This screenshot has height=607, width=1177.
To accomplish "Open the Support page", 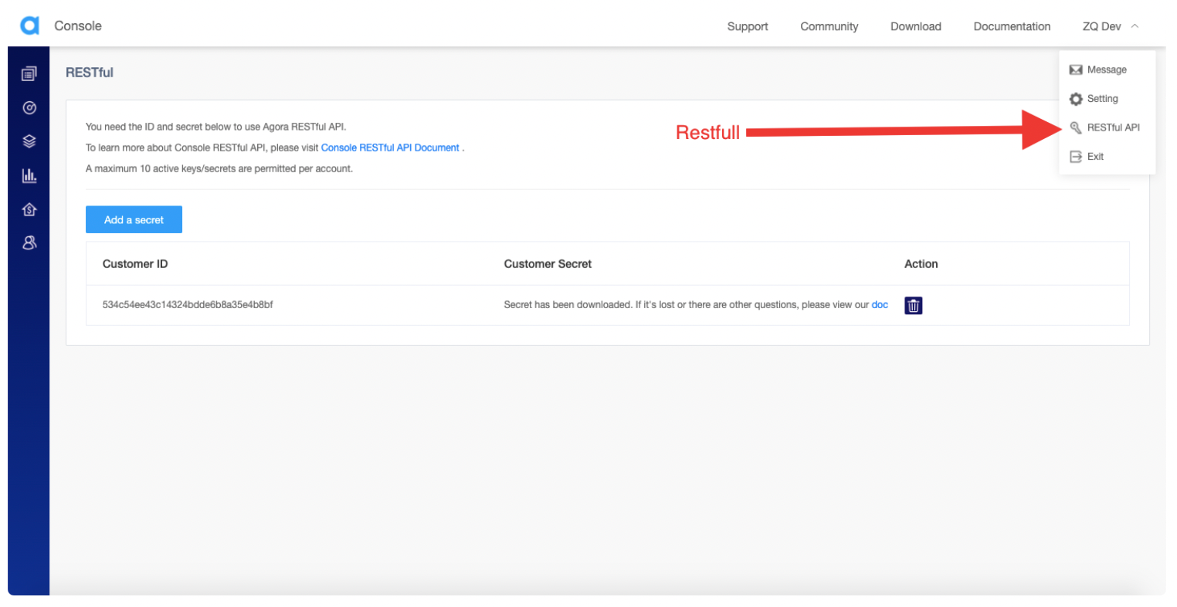I will click(748, 26).
